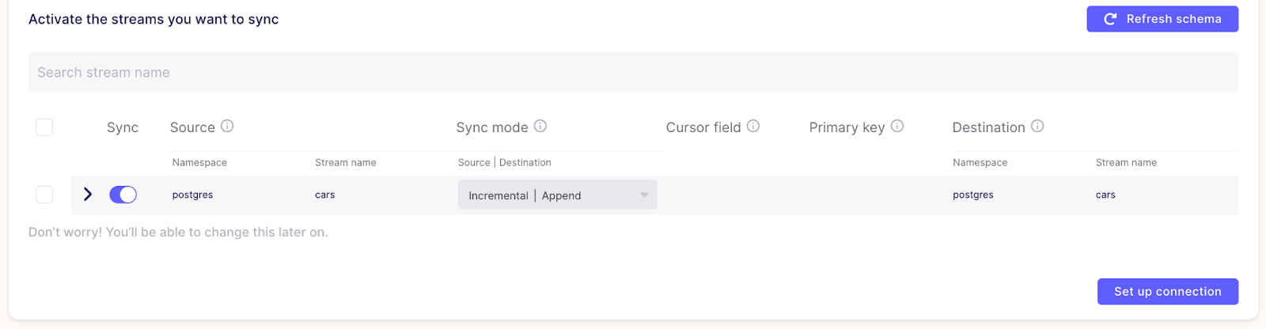Viewport: 1266px width, 329px height.
Task: Click the info icon next to Source
Action: [x=227, y=126]
